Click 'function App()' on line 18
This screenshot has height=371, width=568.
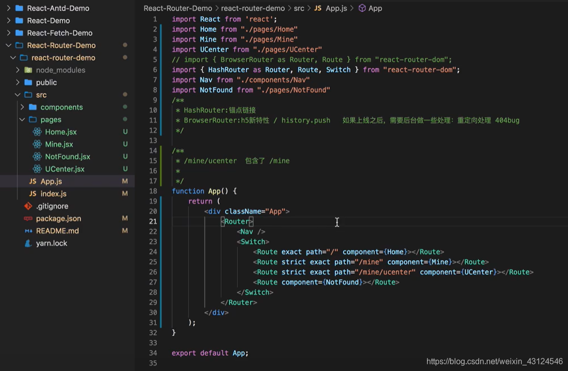point(200,191)
